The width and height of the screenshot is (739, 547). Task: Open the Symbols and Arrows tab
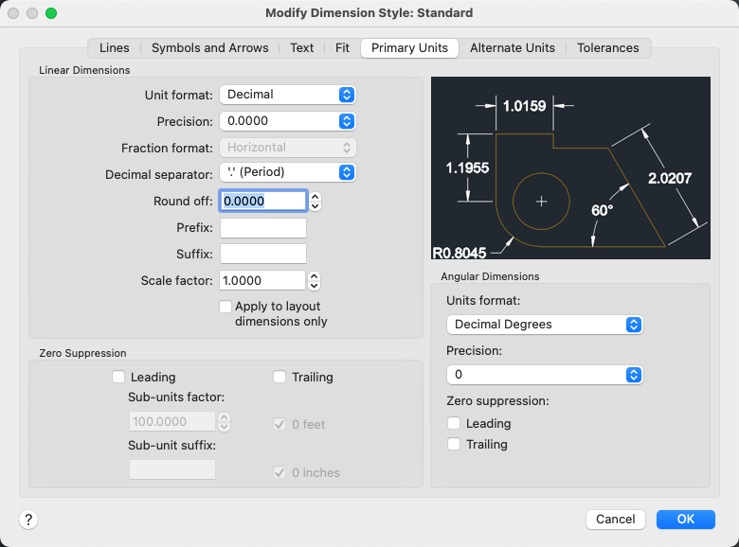click(210, 48)
